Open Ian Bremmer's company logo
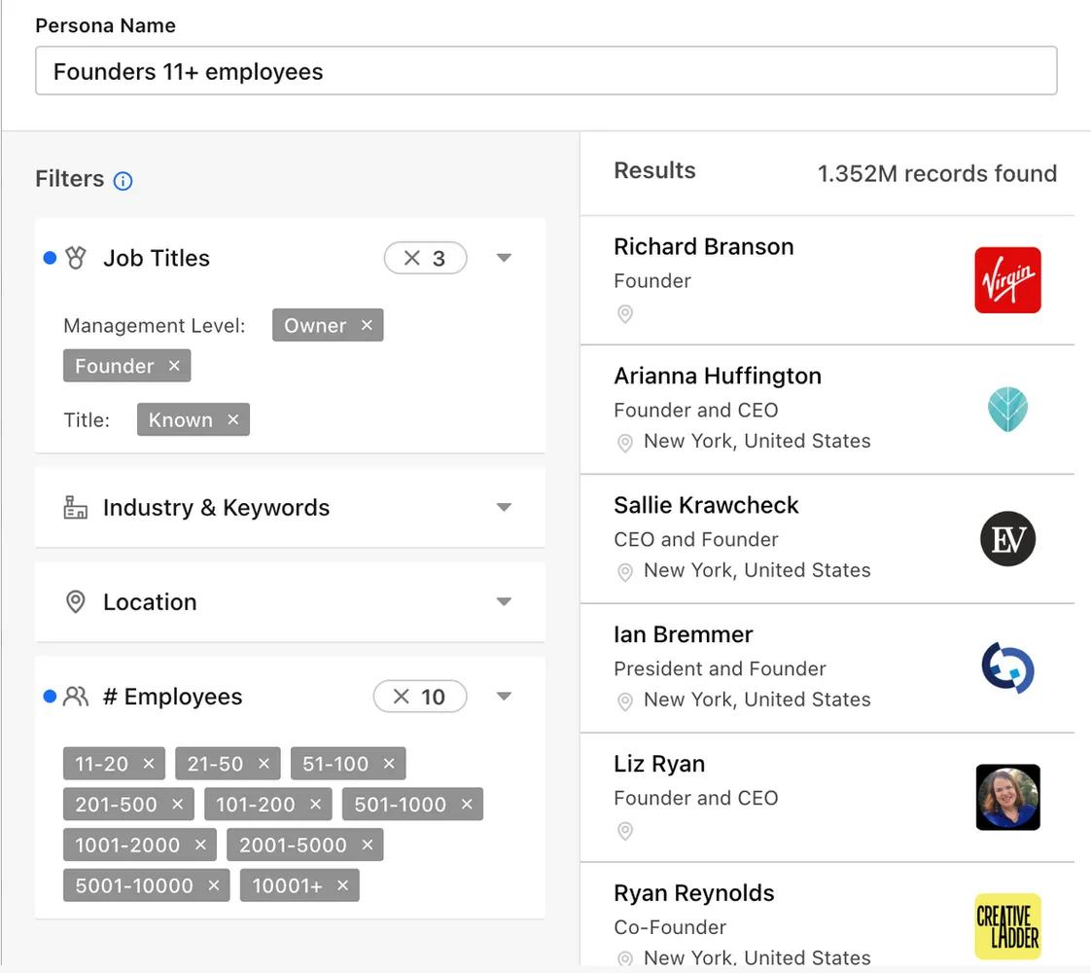The height and width of the screenshot is (973, 1091). 1007,668
